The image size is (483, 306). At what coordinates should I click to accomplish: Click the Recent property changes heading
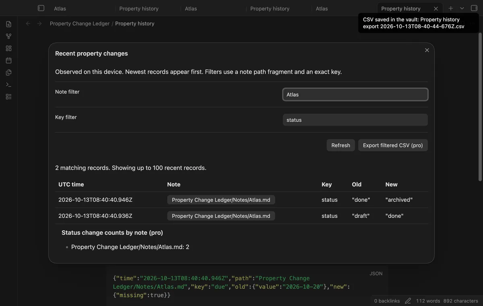pos(91,54)
